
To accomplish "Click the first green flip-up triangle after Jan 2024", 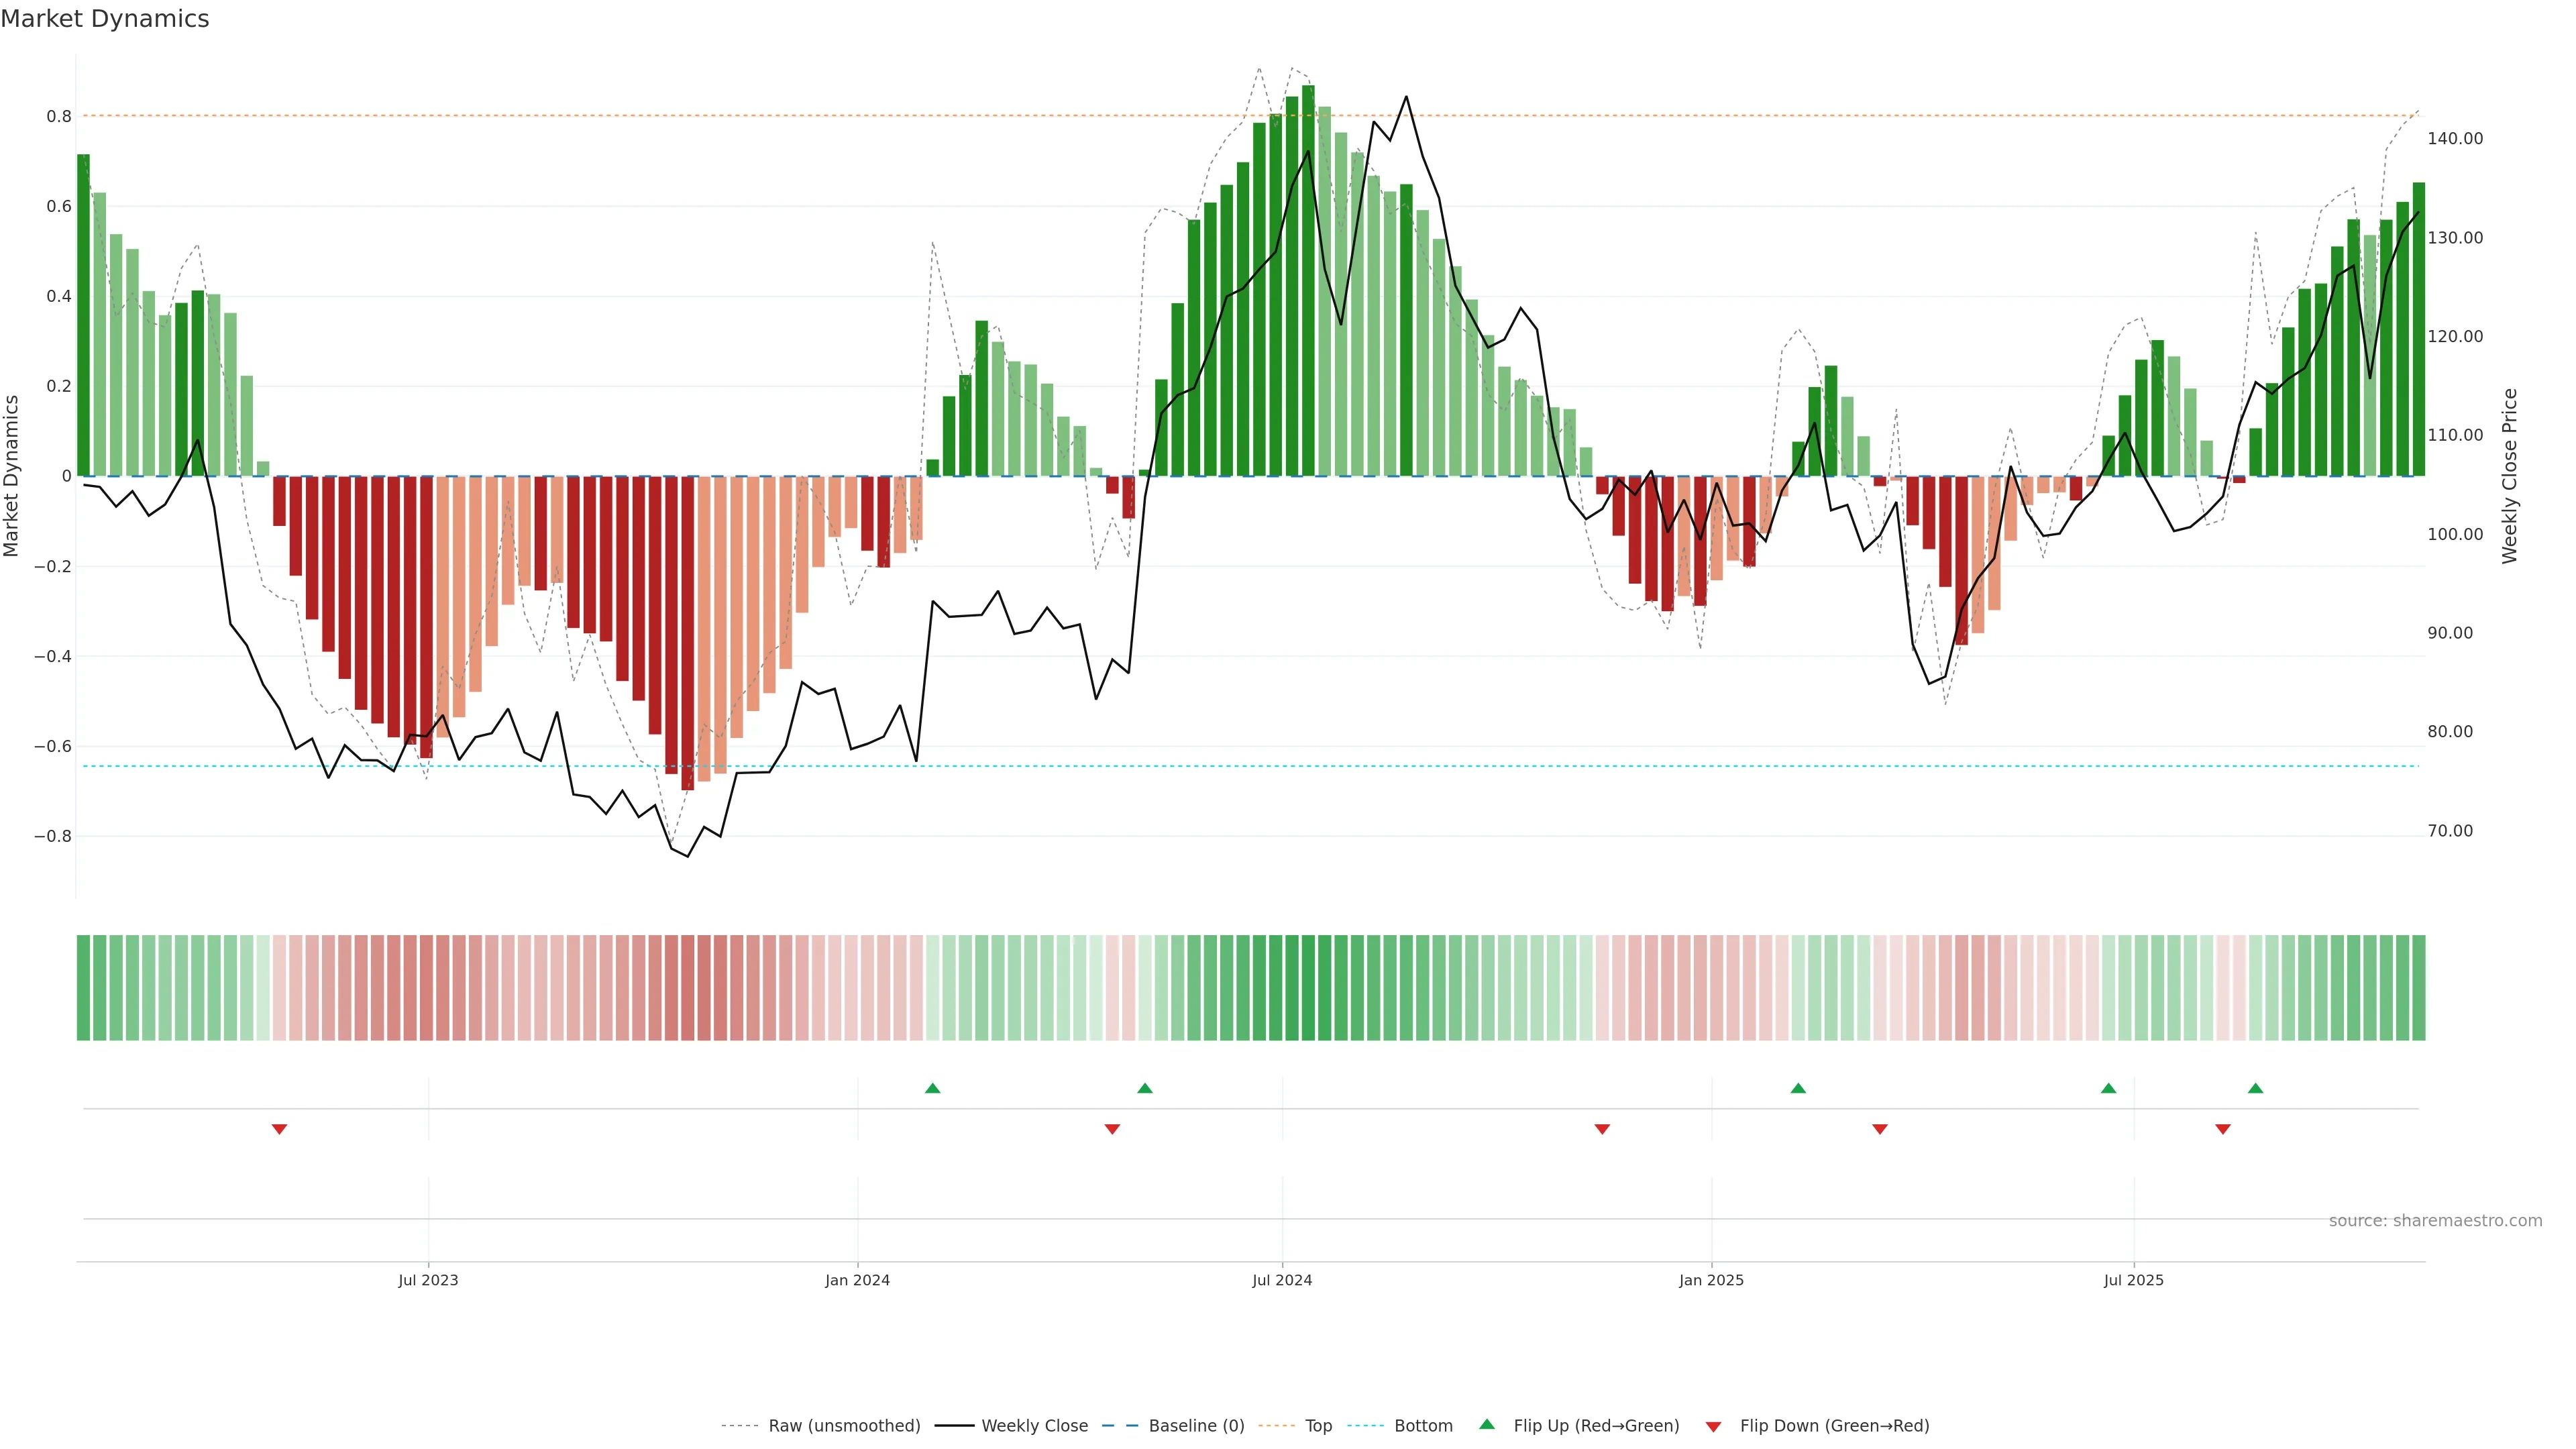I will point(932,1088).
